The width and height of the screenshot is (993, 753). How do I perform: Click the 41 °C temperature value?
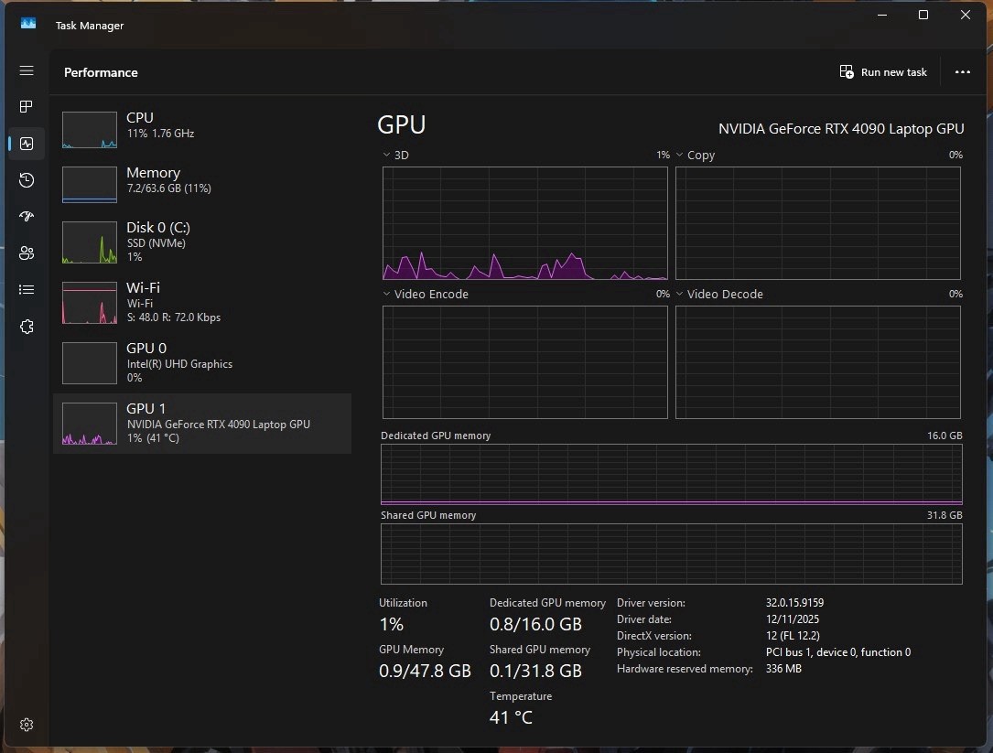(511, 717)
